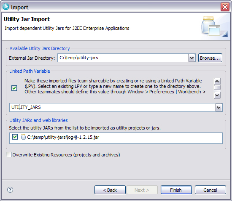
Task: Click the Utility Jar Import wizard banner image
Action: point(215,26)
